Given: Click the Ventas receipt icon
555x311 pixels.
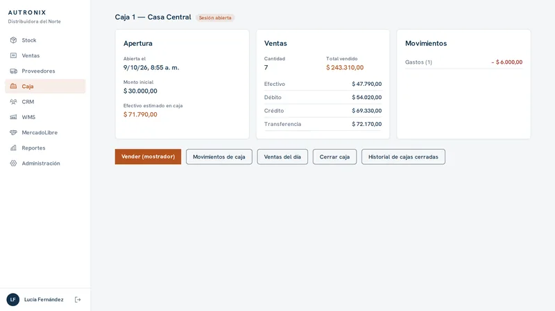Looking at the screenshot, I should (x=13, y=55).
